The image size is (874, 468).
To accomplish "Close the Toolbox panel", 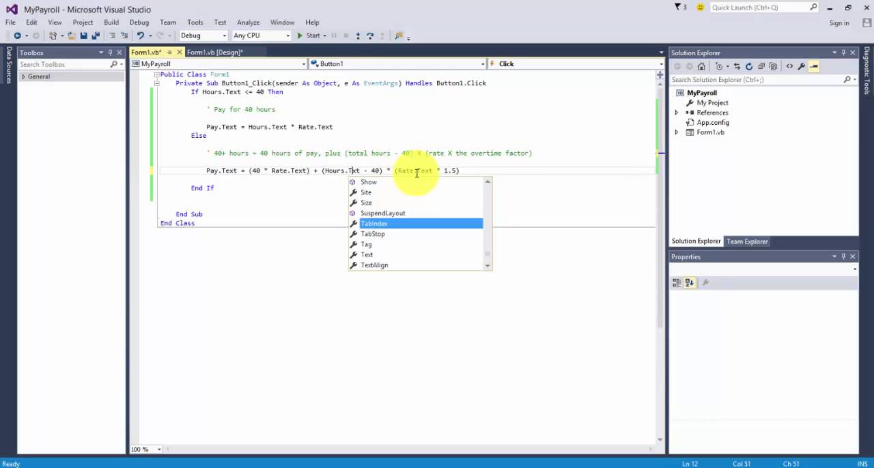I will [119, 53].
